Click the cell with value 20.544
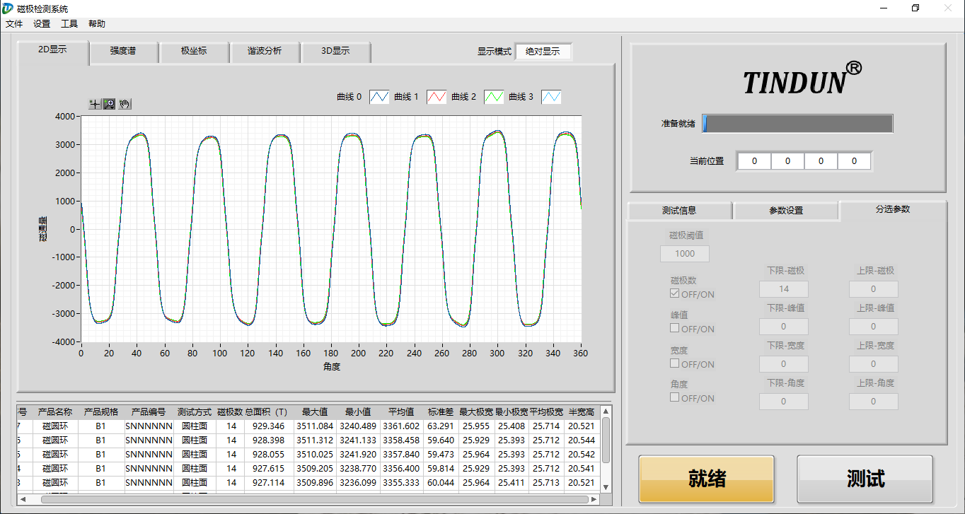 [582, 440]
